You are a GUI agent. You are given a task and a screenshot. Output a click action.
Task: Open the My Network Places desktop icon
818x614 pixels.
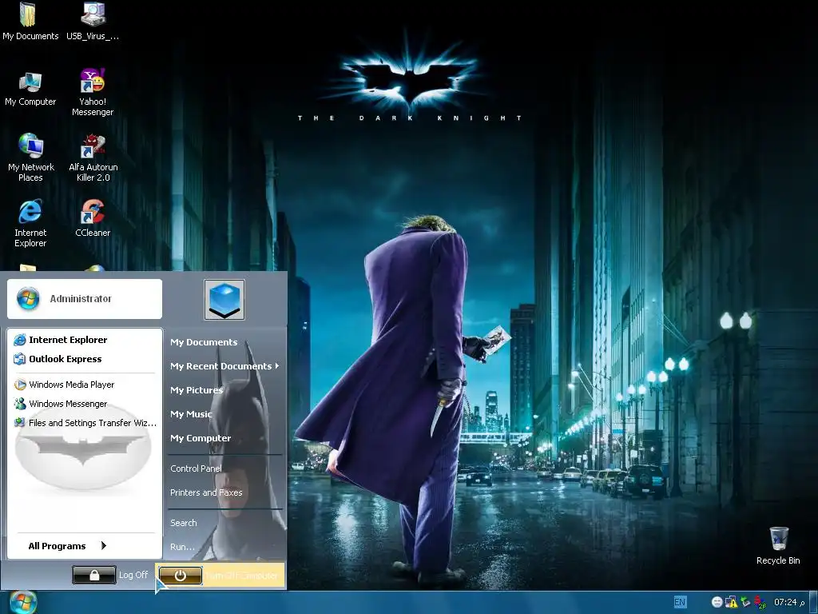pyautogui.click(x=30, y=157)
